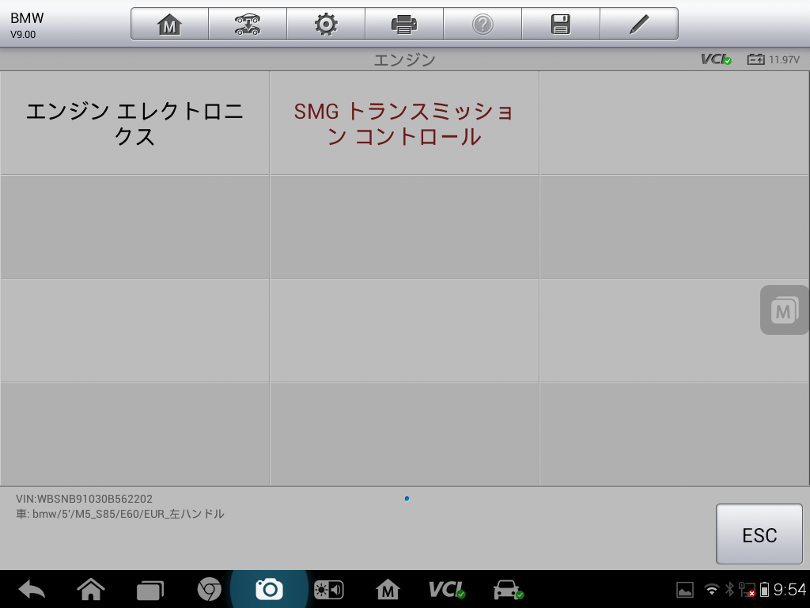The width and height of the screenshot is (810, 608).
Task: Open vehicle diagnostics car icon in bottom bar
Action: [x=509, y=589]
